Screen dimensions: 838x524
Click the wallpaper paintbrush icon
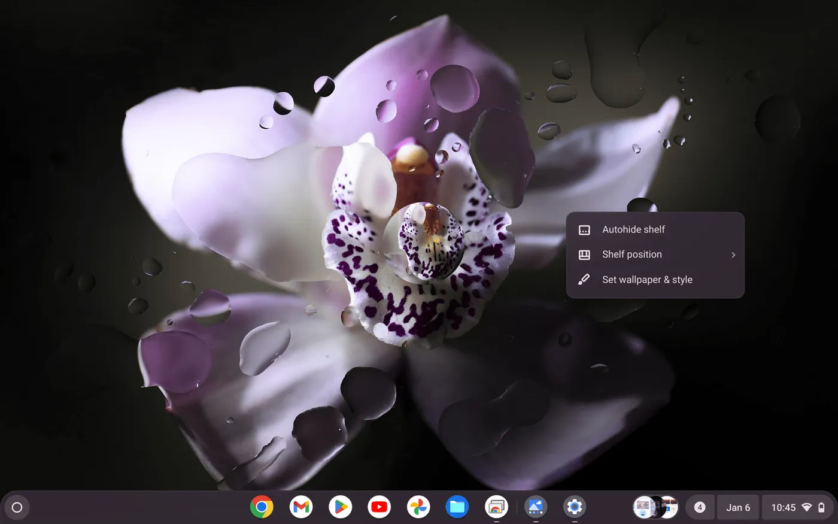pos(584,280)
